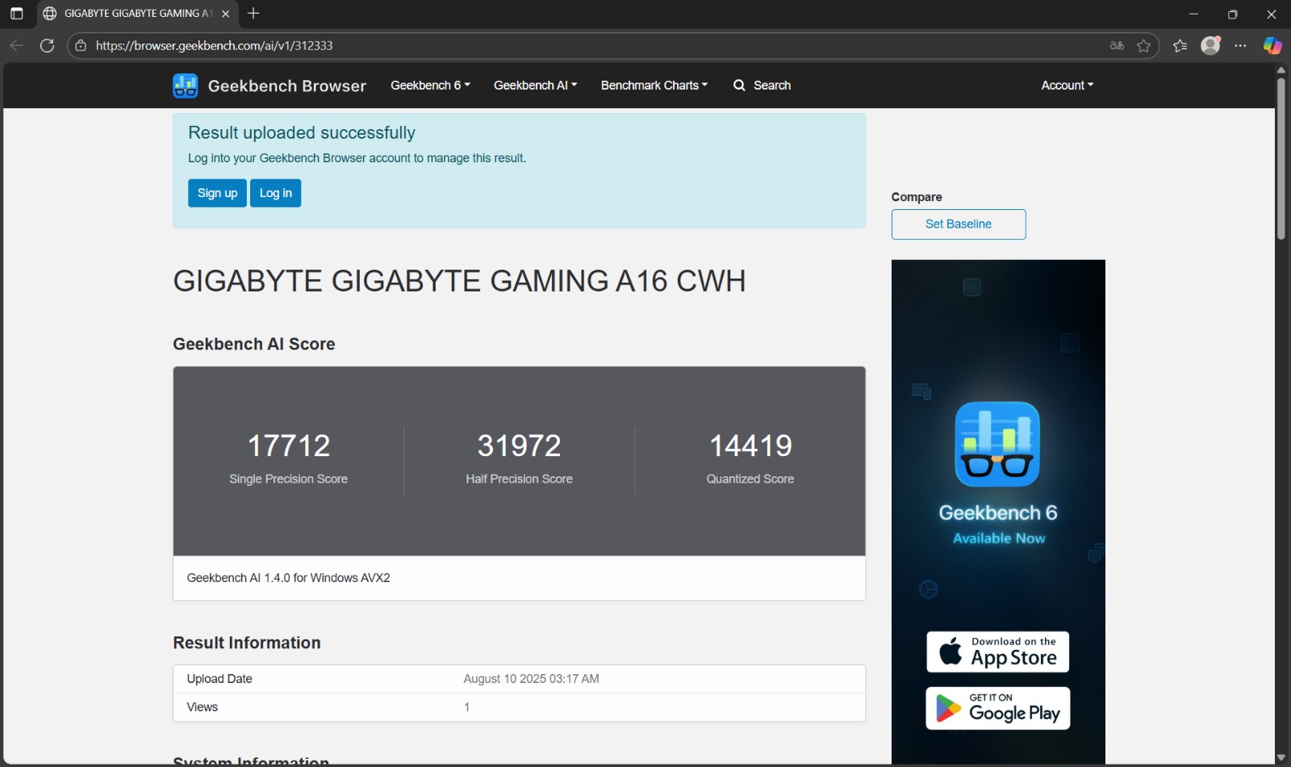This screenshot has width=1291, height=767.
Task: Open Get it on Google Play badge
Action: [x=998, y=708]
